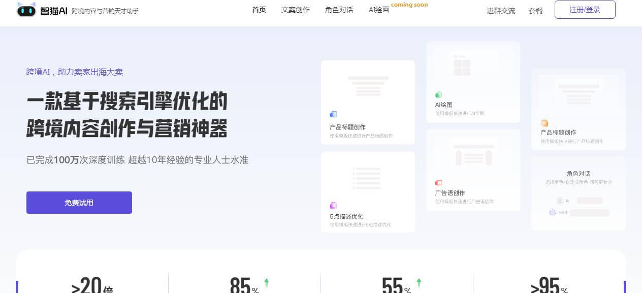Click the >20倍 statistic
642x293 pixels.
coord(92,285)
